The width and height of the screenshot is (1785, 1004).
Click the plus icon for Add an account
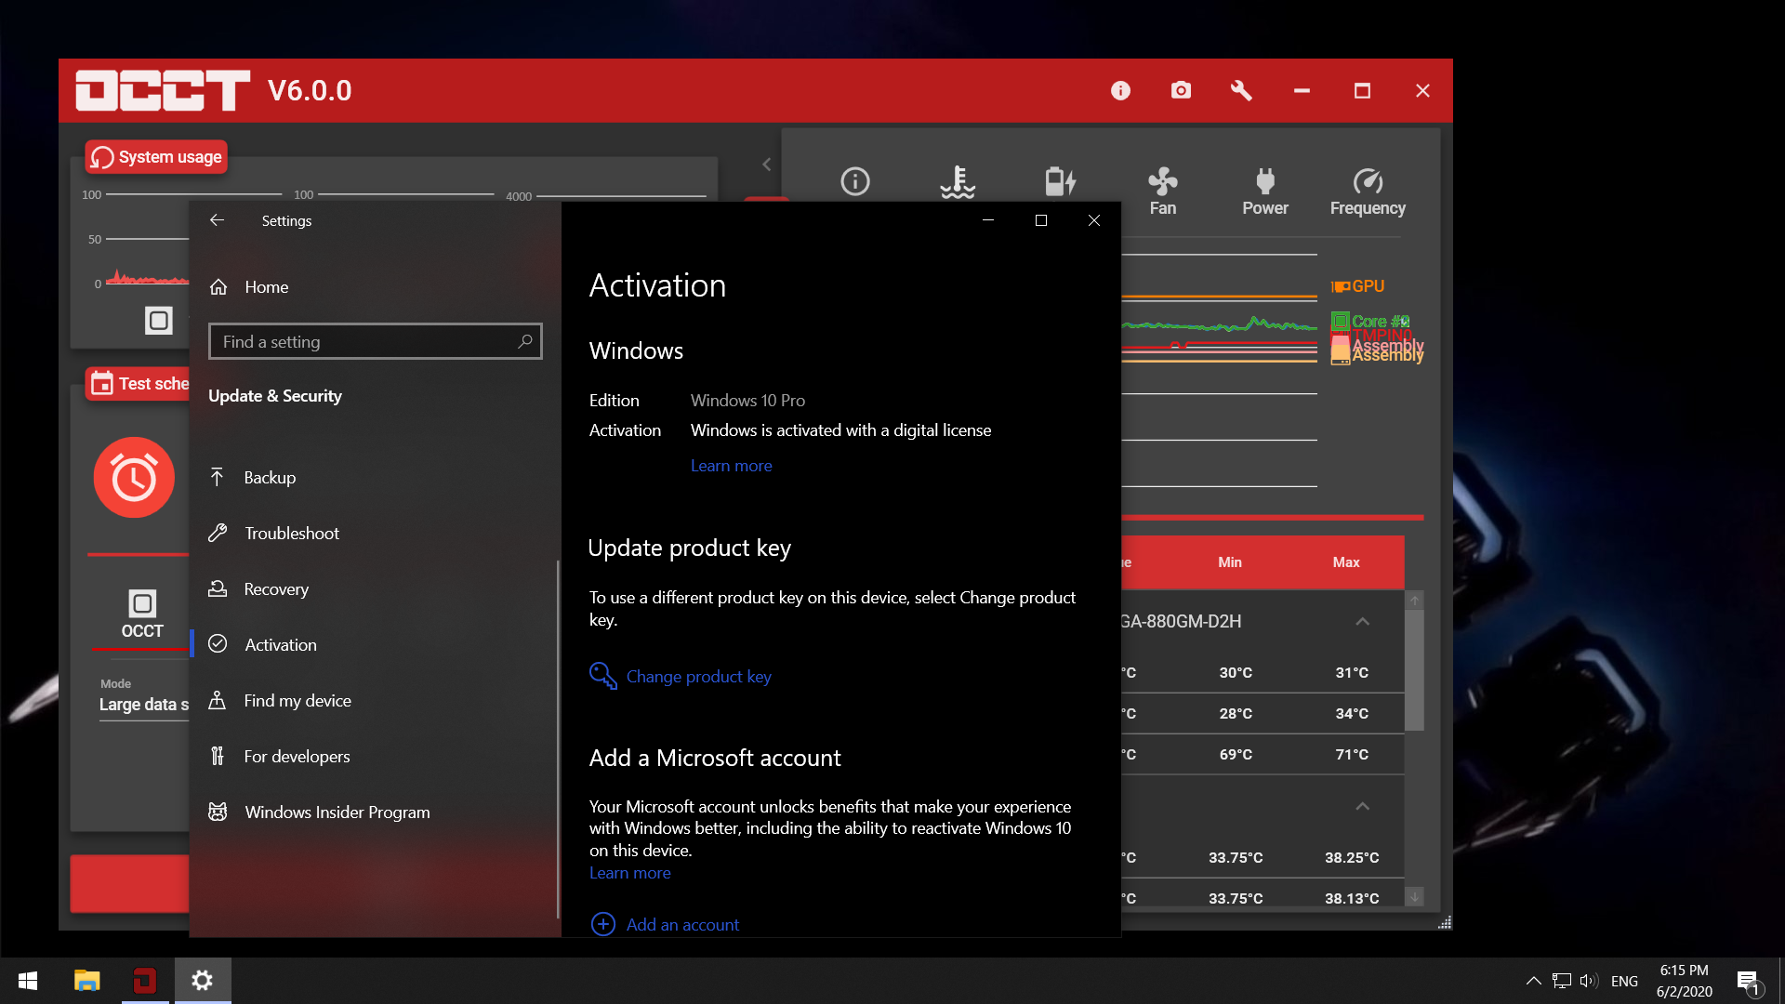(603, 924)
